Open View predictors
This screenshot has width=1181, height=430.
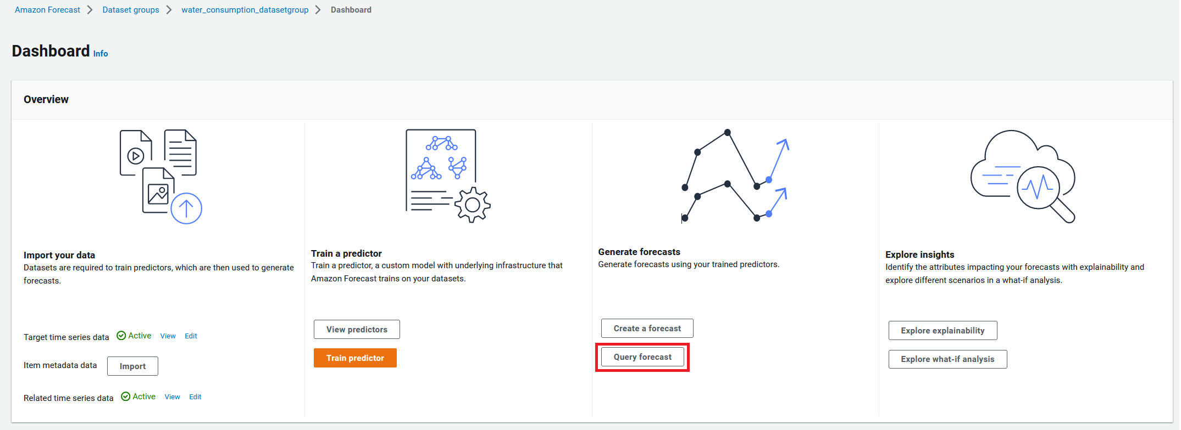(x=357, y=330)
